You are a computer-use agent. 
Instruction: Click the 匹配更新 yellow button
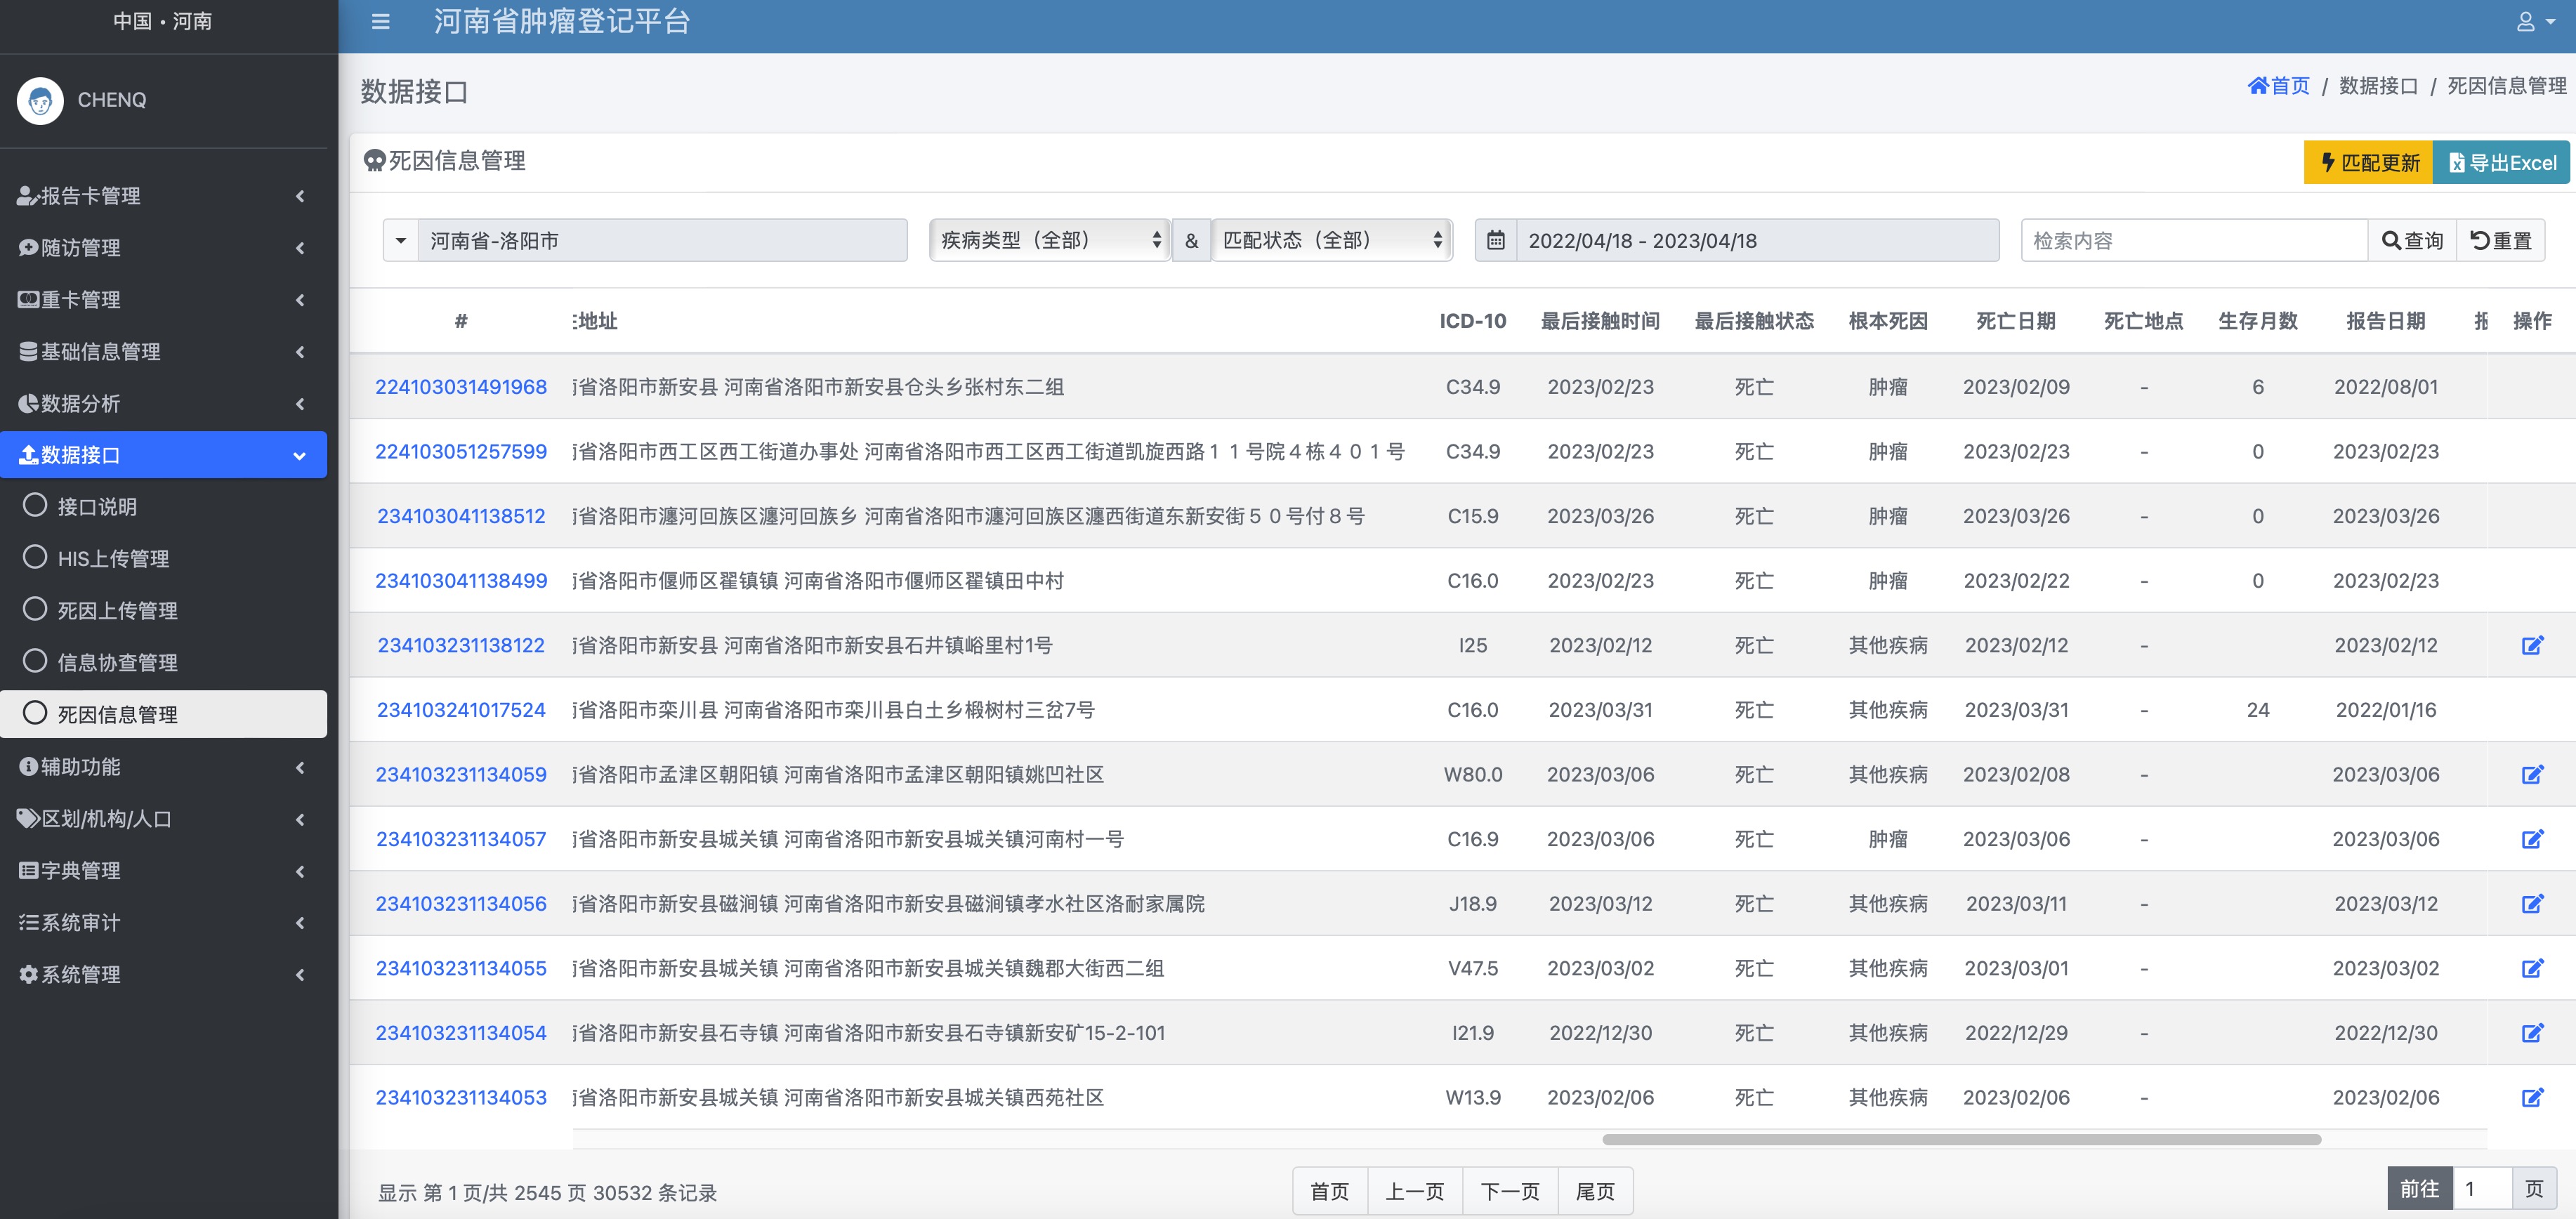[2368, 163]
